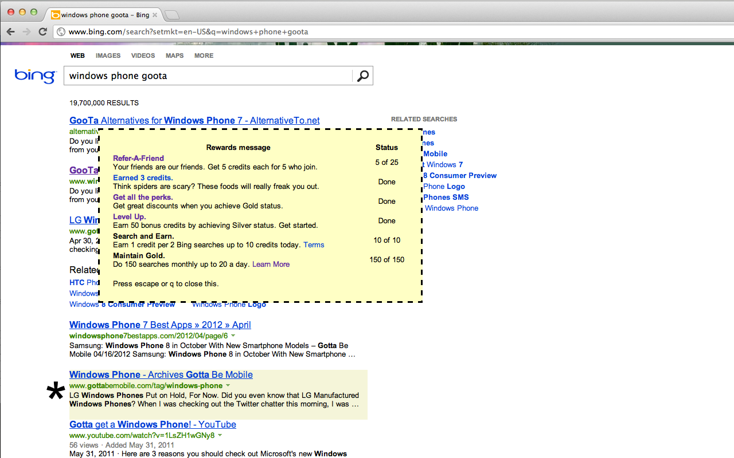Click 'Done' status in Get all the perks row
The height and width of the screenshot is (458, 734).
pyautogui.click(x=386, y=201)
